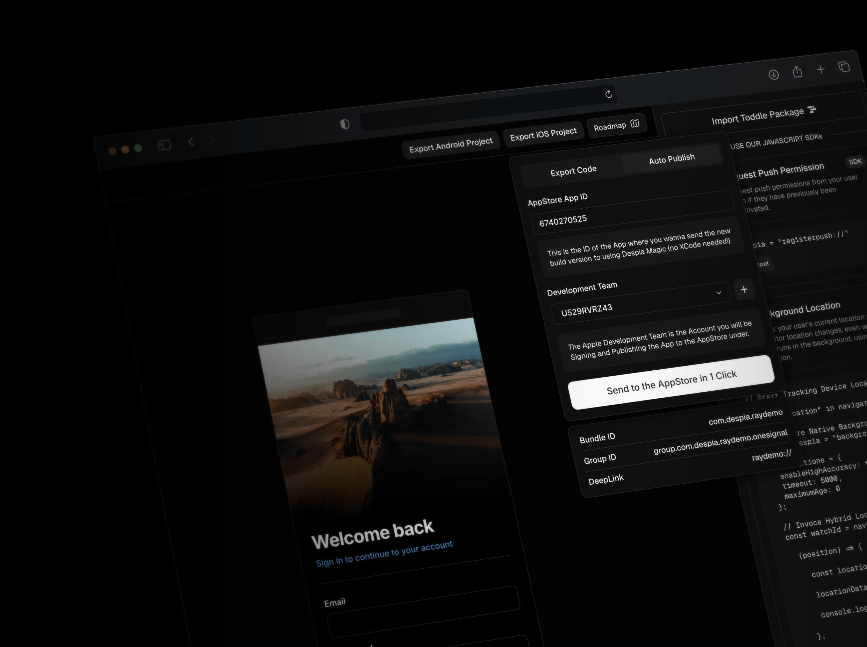Select the Auto Publish tab
The width and height of the screenshot is (867, 647).
[x=672, y=159]
